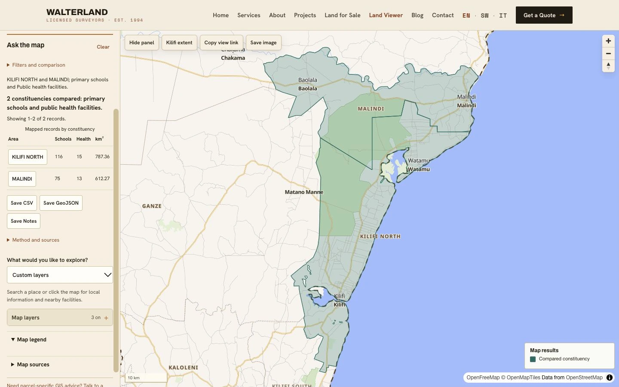Click the Schools column header
Image resolution: width=619 pixels, height=387 pixels.
click(x=63, y=139)
